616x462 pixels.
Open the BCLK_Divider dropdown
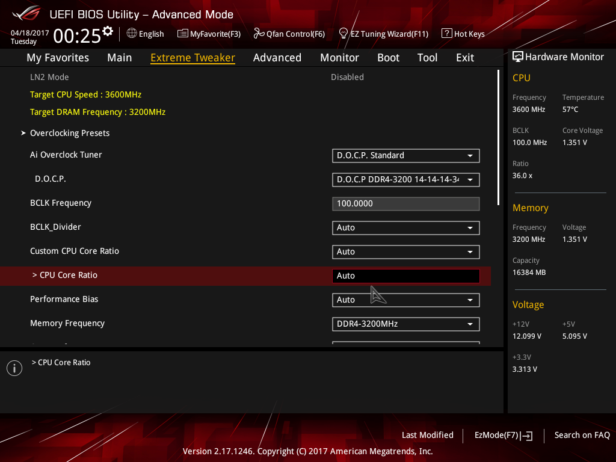pyautogui.click(x=405, y=228)
